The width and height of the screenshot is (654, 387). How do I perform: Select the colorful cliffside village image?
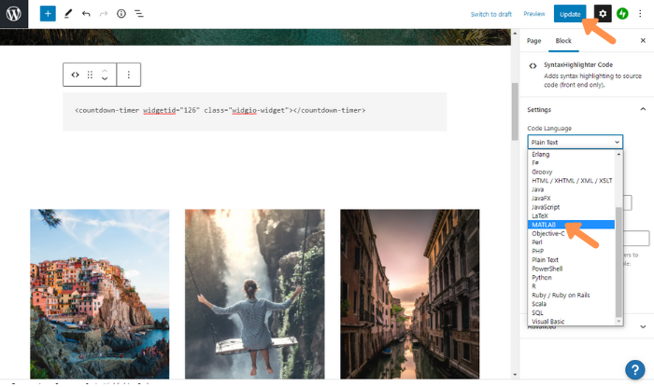click(100, 294)
